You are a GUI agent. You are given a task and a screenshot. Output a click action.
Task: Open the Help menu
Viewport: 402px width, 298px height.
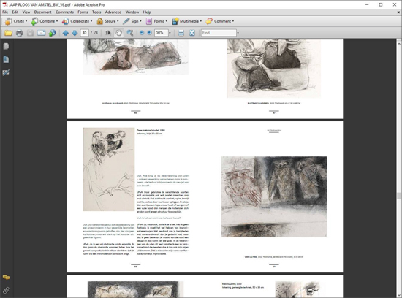147,12
